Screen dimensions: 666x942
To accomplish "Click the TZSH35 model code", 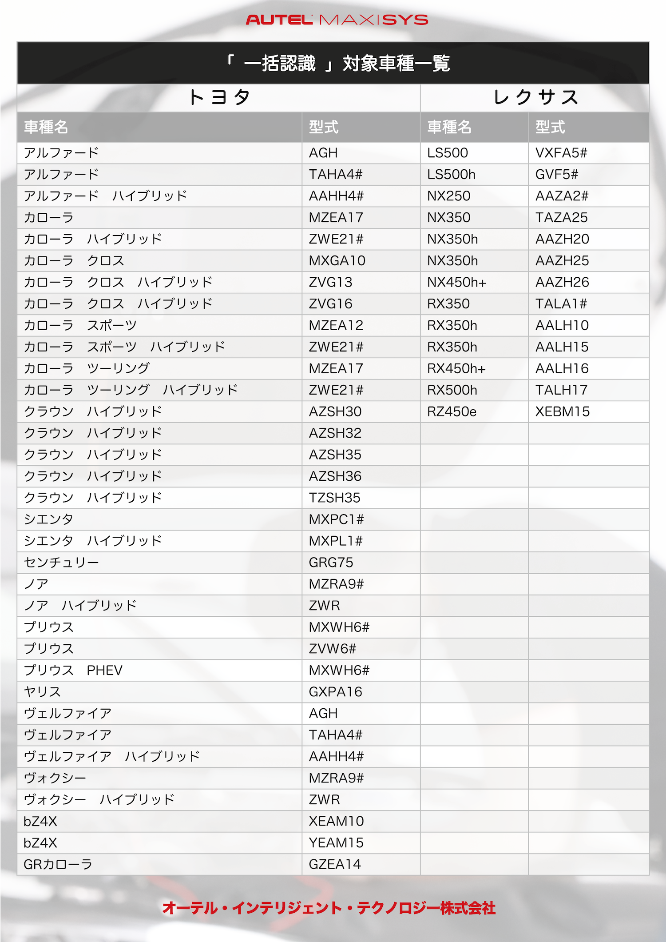I will tap(334, 498).
